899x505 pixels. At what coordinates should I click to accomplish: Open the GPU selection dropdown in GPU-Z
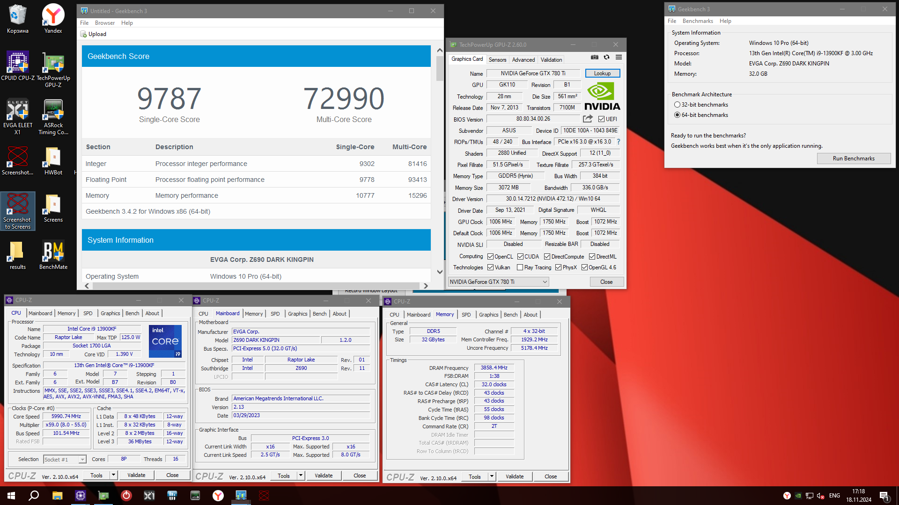[x=498, y=282]
